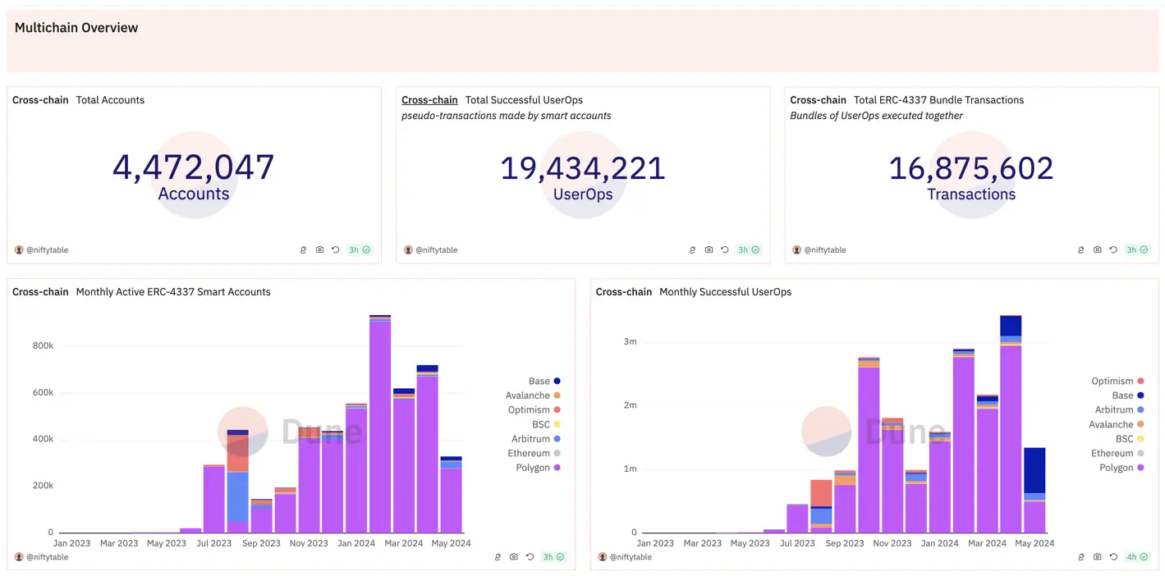
Task: Click Avalanche color dot in Monthly Active Accounts legend
Action: point(557,395)
